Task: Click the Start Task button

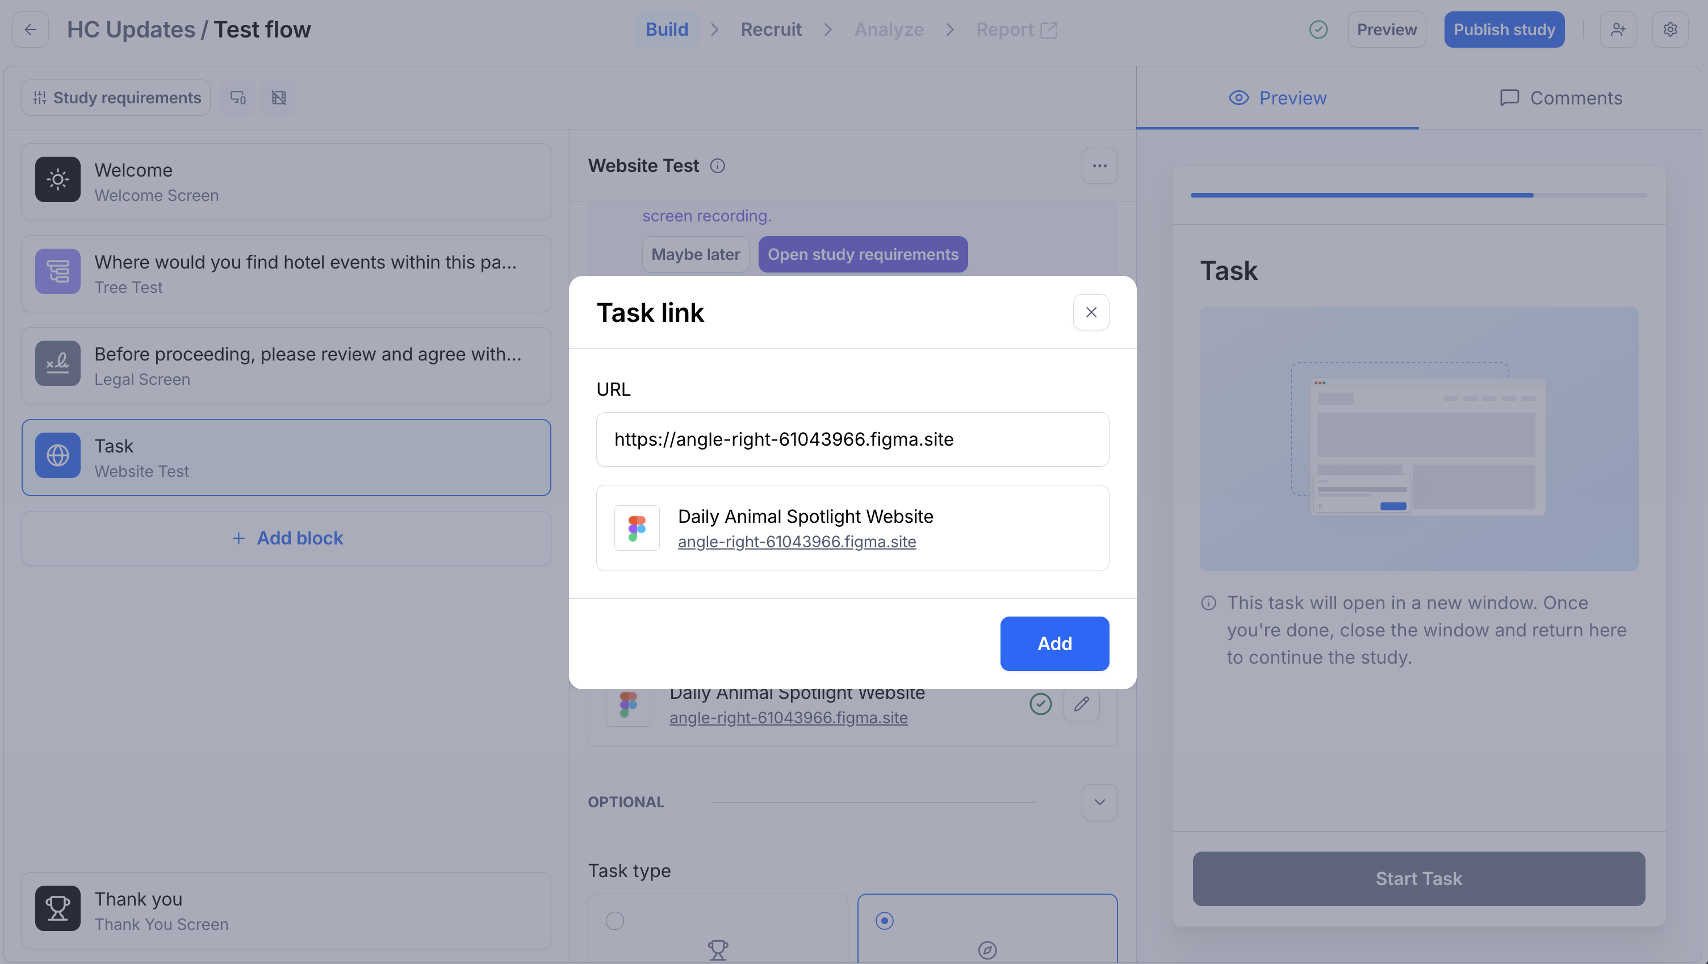Action: (1418, 879)
